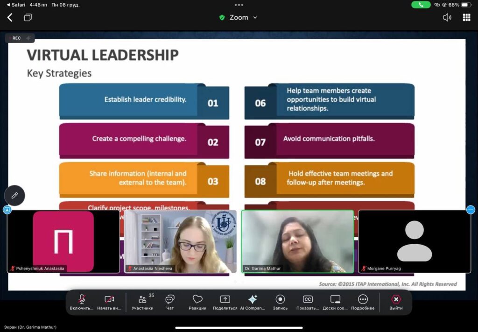Go back using the left chevron
Viewport: 478px width, 332px height.
point(10,18)
